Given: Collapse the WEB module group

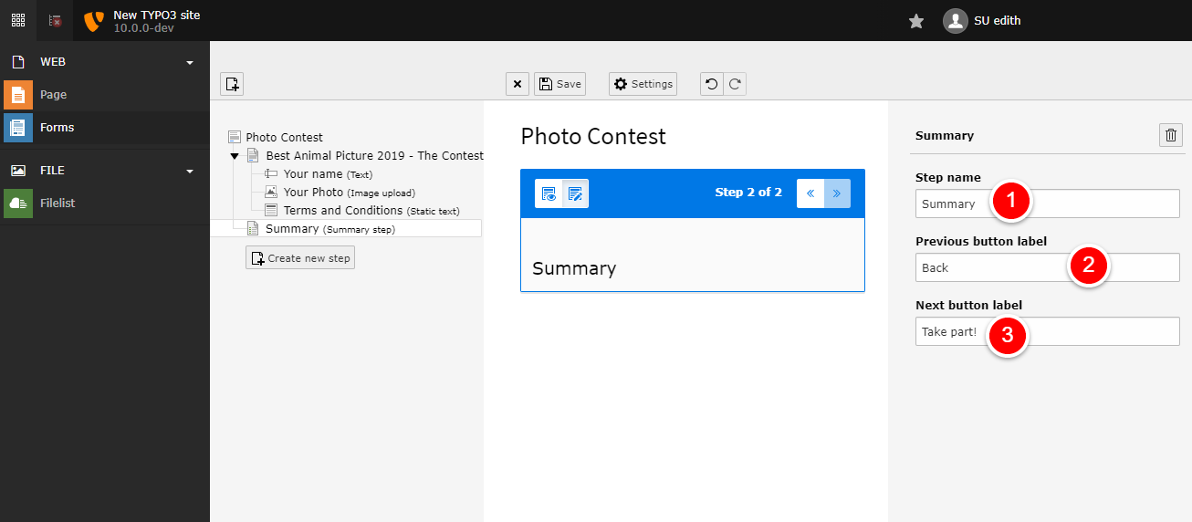Looking at the screenshot, I should click(190, 63).
